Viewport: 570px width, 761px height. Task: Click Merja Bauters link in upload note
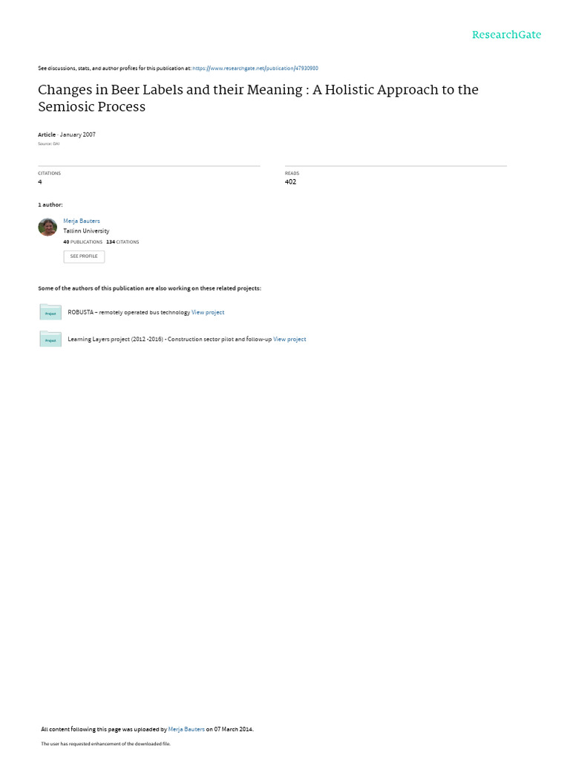coord(186,729)
